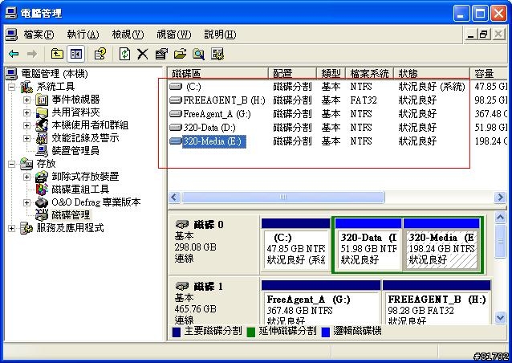The image size is (512, 363).
Task: Expand the 卸除式存放裝置 node
Action: pyautogui.click(x=26, y=177)
